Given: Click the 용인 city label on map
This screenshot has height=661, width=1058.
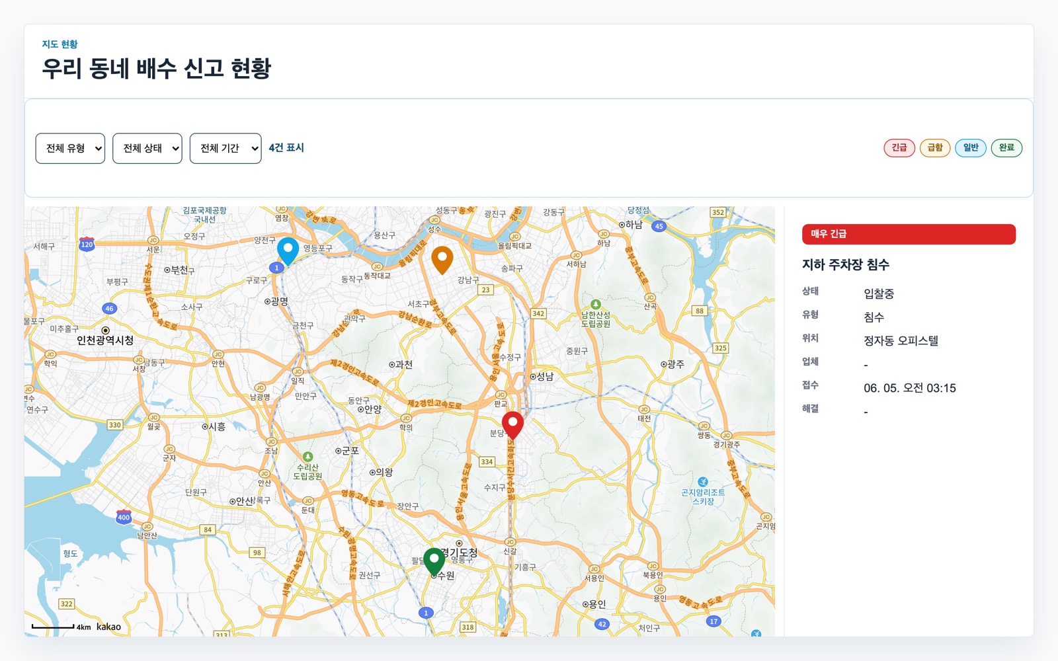Looking at the screenshot, I should click(x=594, y=604).
